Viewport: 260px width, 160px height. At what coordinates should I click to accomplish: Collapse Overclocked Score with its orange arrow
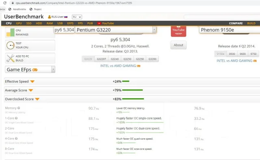(x=37, y=99)
